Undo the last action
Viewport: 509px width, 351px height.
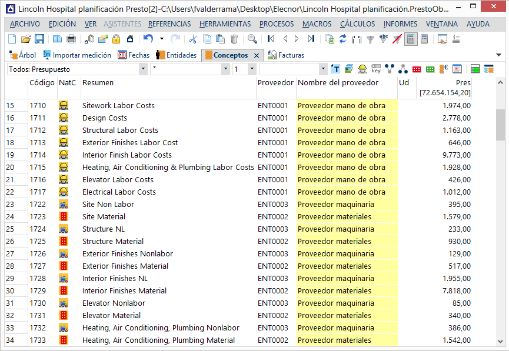tap(148, 39)
